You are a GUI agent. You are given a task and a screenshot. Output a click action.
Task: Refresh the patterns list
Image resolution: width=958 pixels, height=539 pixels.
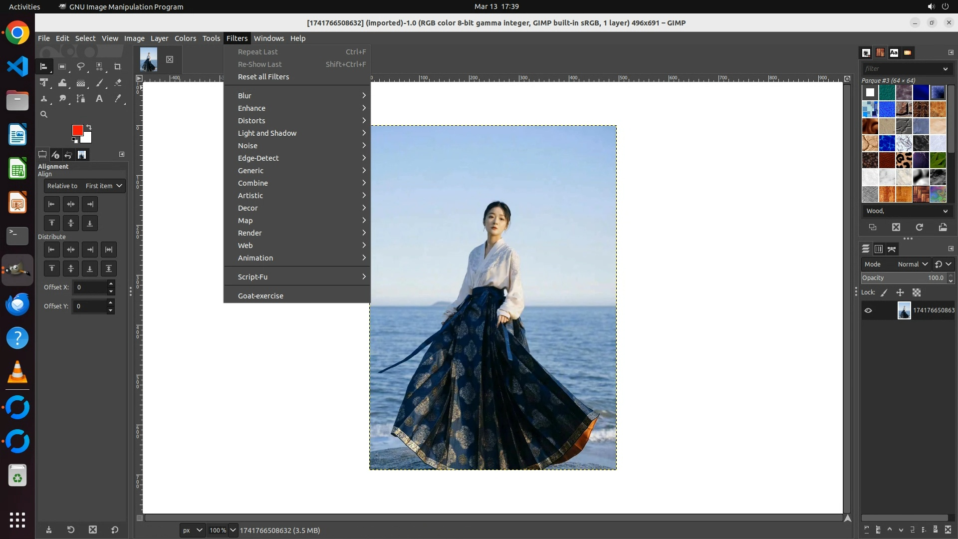[920, 227]
